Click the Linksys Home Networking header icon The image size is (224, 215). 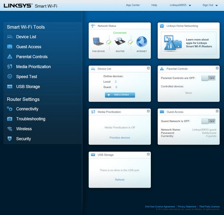(162, 26)
